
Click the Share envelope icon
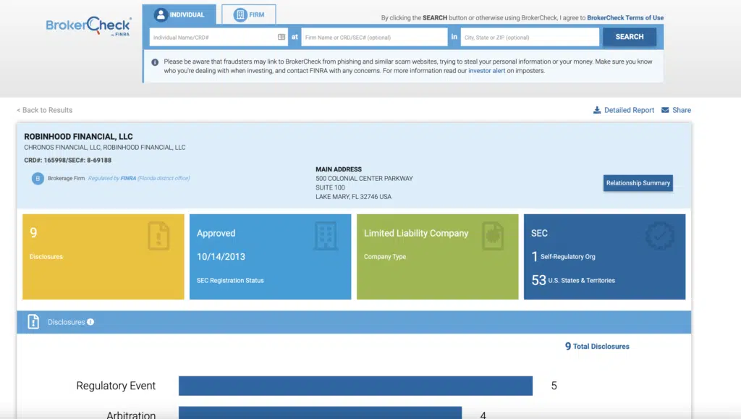(665, 110)
